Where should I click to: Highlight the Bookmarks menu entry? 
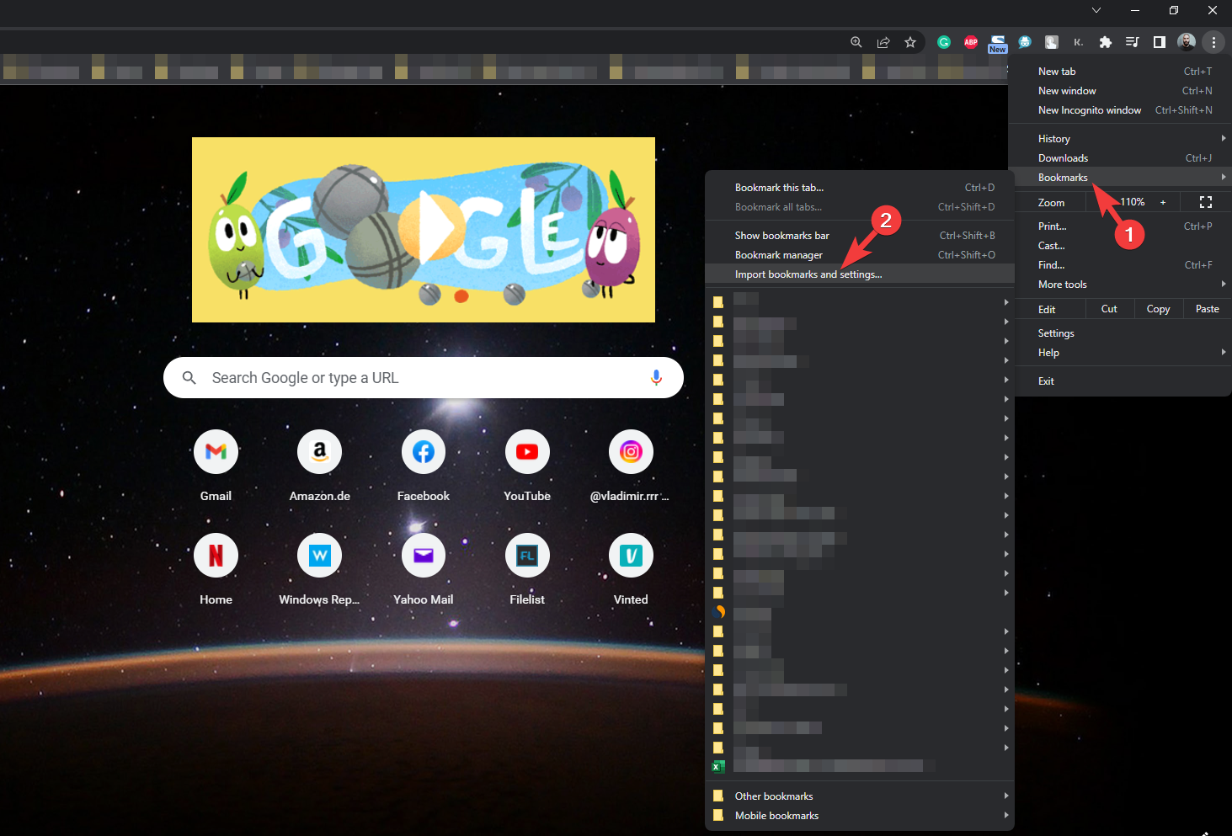(1120, 178)
